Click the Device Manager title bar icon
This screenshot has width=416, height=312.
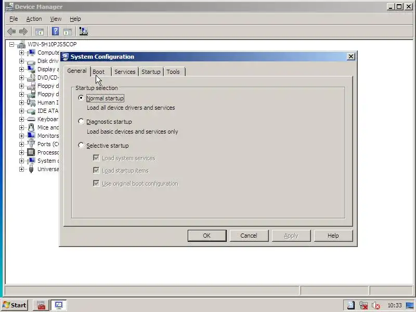pos(10,7)
